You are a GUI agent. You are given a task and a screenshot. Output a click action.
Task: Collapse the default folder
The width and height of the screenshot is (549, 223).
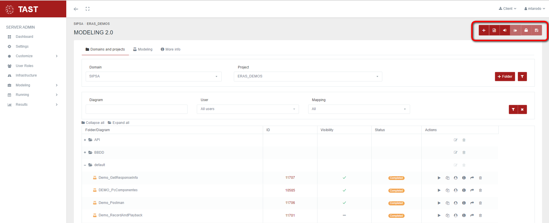coord(85,165)
